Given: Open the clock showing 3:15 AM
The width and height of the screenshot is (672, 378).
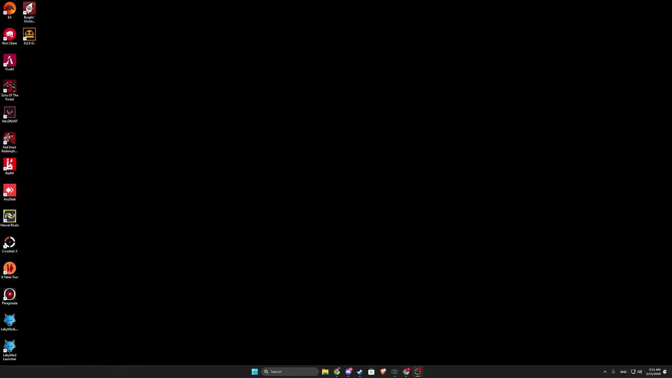Looking at the screenshot, I should tap(654, 372).
